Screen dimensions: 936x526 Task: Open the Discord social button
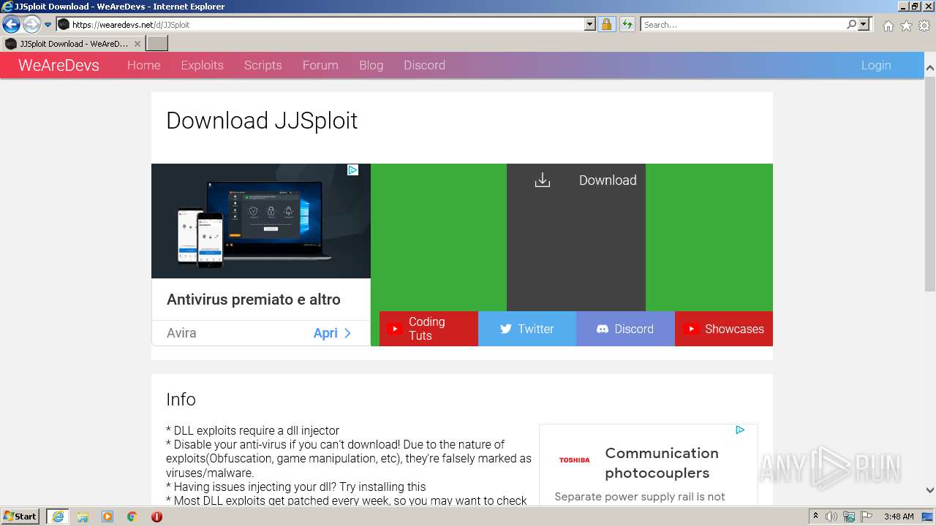(x=625, y=329)
